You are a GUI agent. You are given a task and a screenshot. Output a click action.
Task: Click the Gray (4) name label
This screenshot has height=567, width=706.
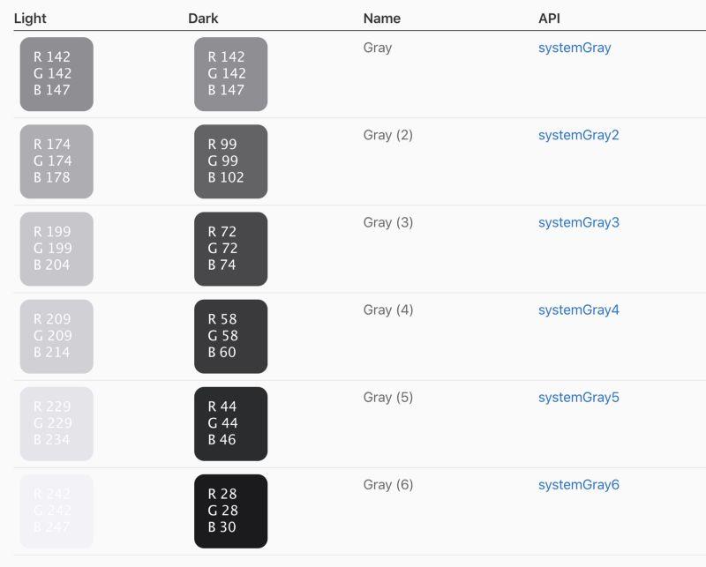click(387, 310)
